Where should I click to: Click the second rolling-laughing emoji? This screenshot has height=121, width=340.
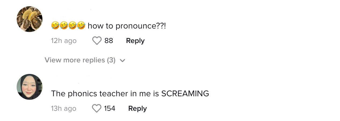point(64,26)
